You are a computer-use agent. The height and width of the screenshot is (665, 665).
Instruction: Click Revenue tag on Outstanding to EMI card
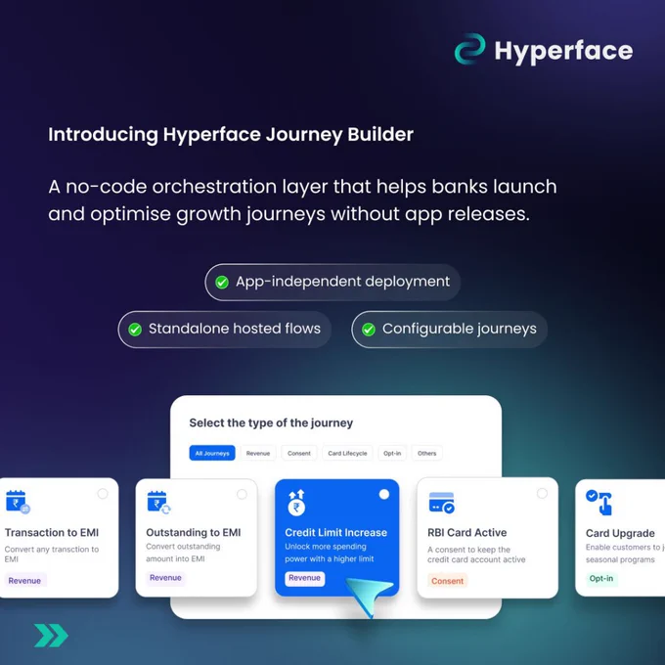tap(165, 578)
